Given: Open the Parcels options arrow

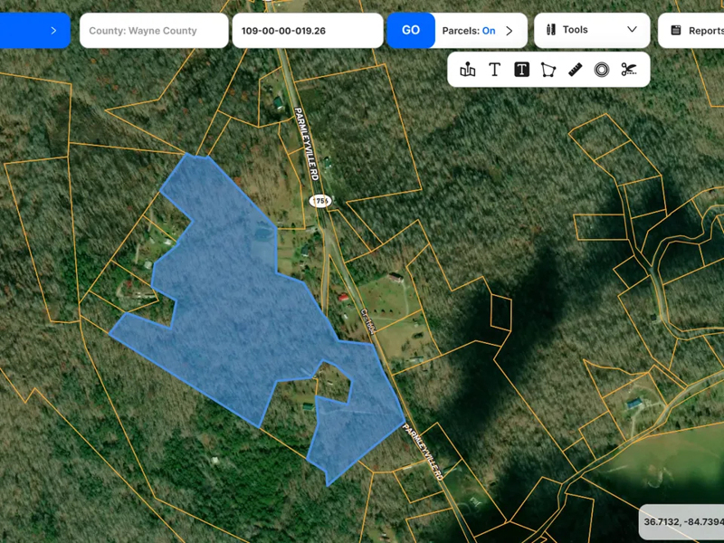Looking at the screenshot, I should click(x=510, y=31).
